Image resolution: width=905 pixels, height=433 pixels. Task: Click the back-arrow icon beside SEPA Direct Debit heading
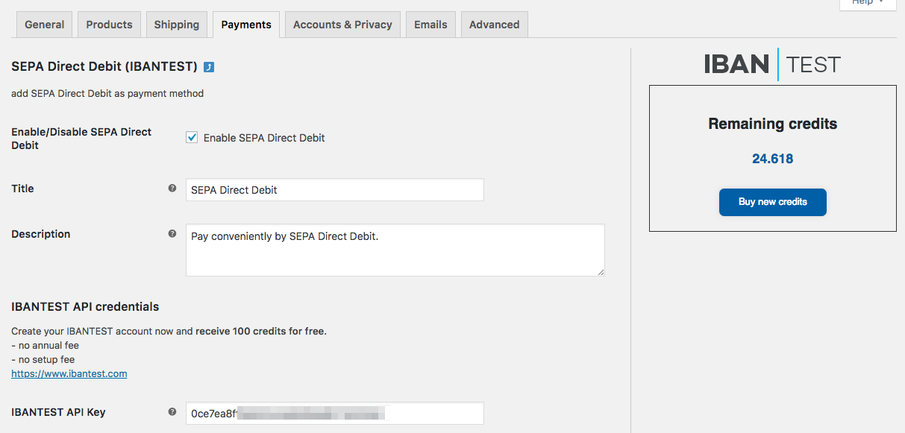point(209,67)
